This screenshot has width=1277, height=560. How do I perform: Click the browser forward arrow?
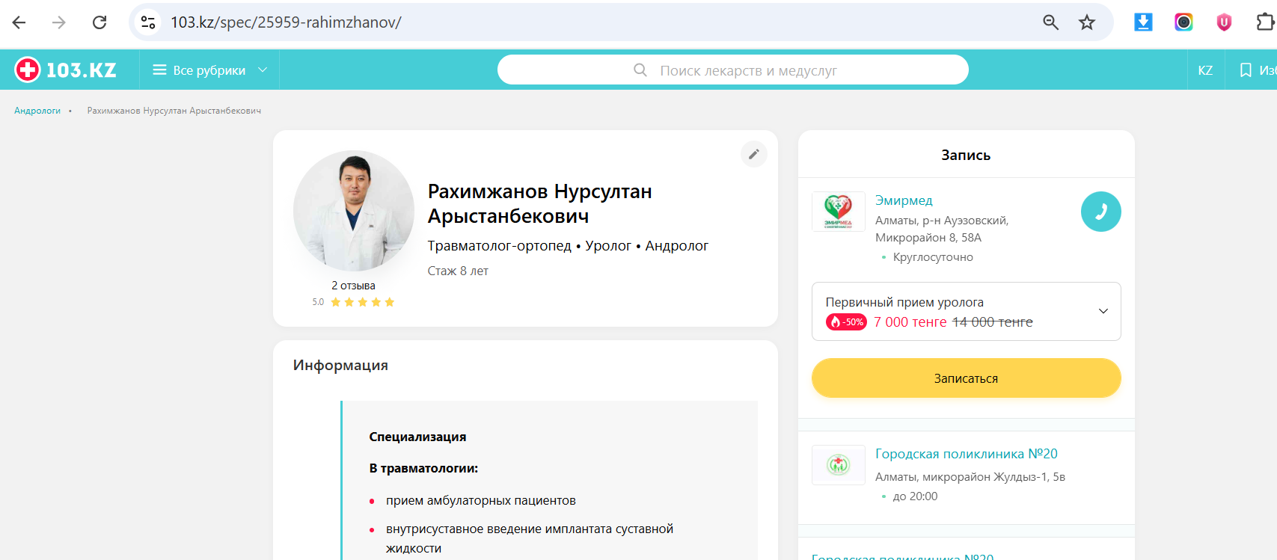click(x=59, y=22)
